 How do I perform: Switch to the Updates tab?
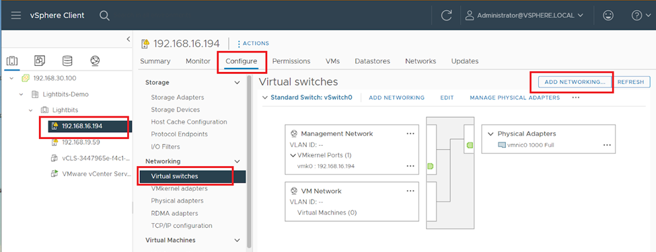(x=465, y=61)
